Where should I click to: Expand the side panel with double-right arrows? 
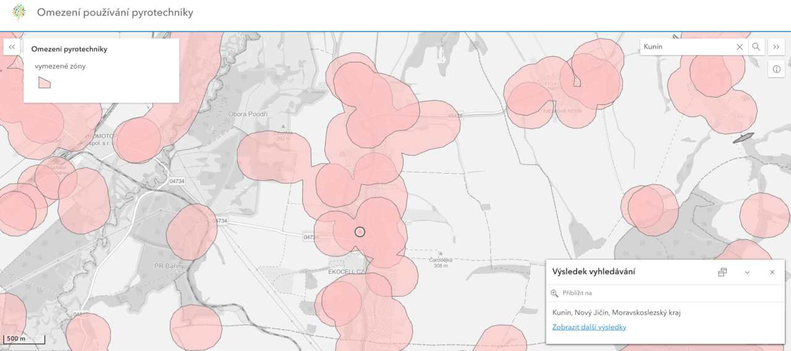click(x=776, y=47)
